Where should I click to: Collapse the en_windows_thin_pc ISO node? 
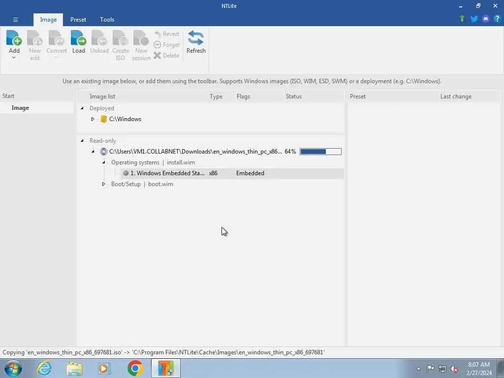(x=93, y=152)
